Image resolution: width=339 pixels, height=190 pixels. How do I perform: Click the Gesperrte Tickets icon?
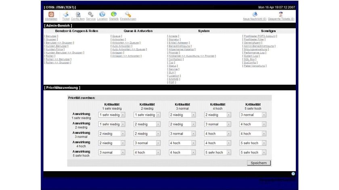280,14
